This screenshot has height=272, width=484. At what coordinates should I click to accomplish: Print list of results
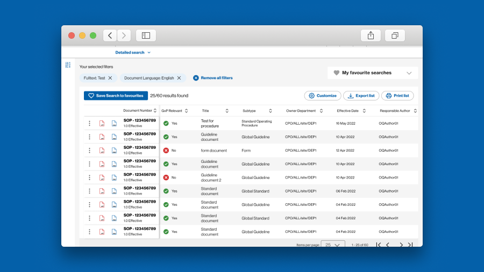397,96
